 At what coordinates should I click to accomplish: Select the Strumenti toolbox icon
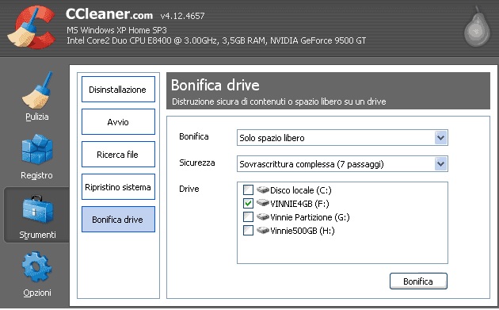pyautogui.click(x=37, y=209)
